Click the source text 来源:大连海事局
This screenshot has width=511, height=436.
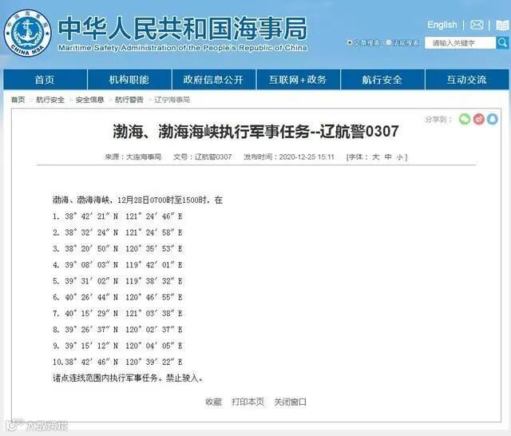tap(133, 157)
